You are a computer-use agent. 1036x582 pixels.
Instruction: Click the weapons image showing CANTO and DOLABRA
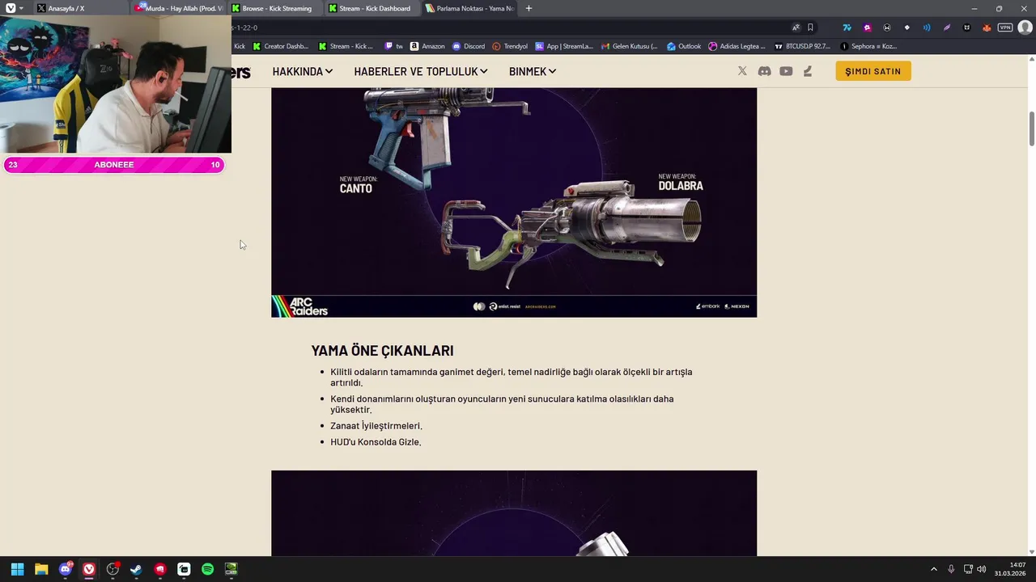pos(514,202)
